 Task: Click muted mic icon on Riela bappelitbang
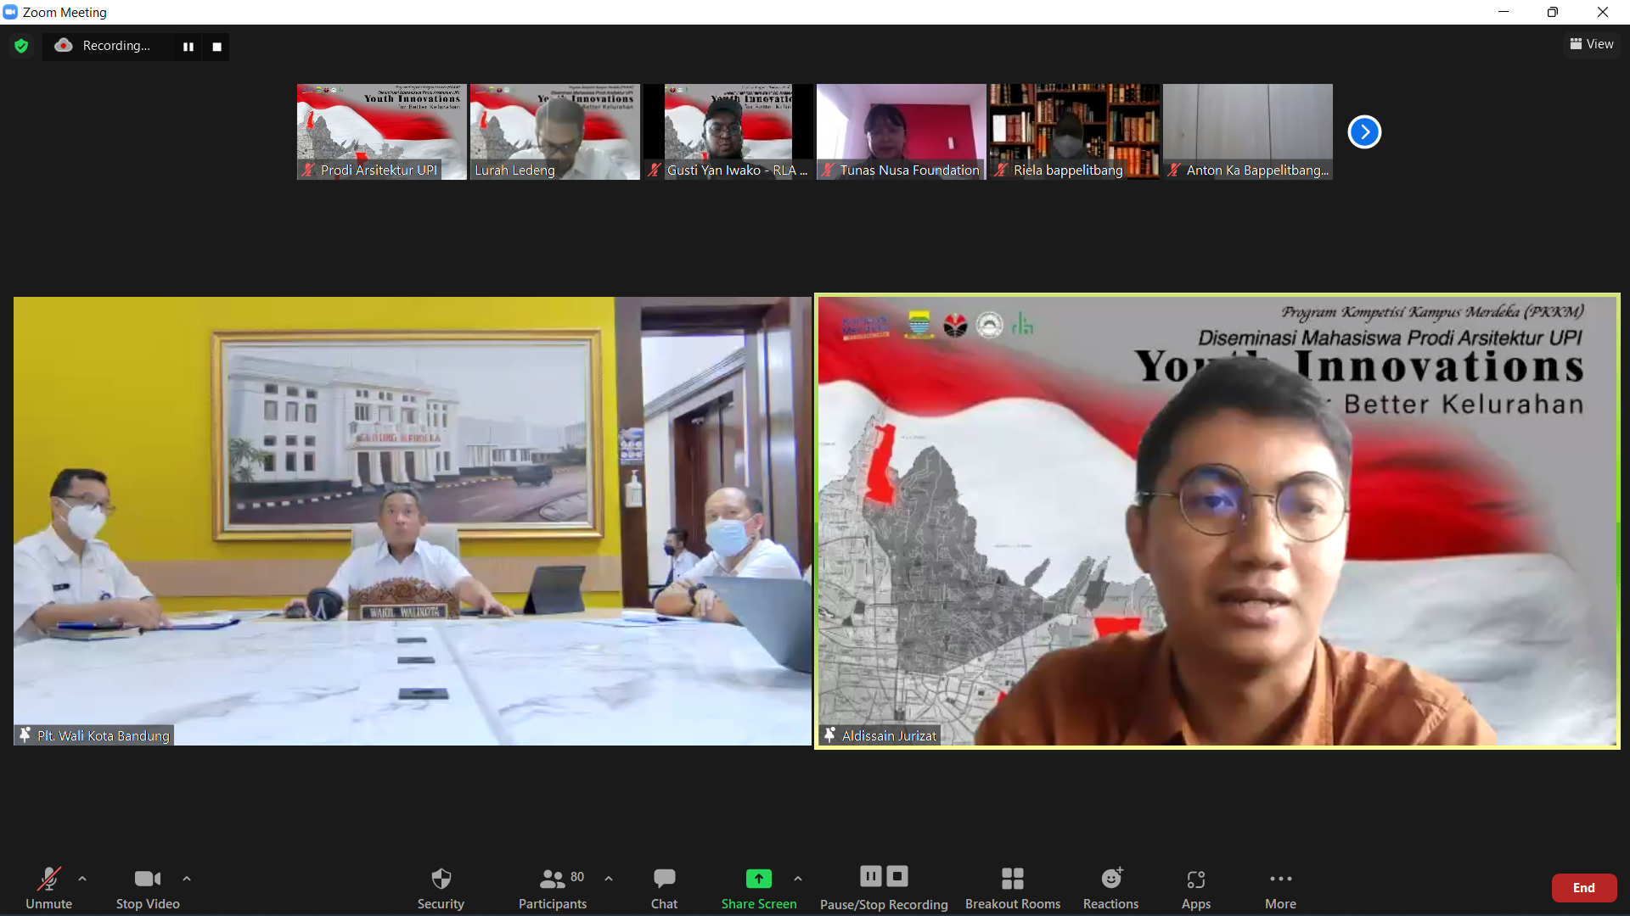tap(1002, 170)
